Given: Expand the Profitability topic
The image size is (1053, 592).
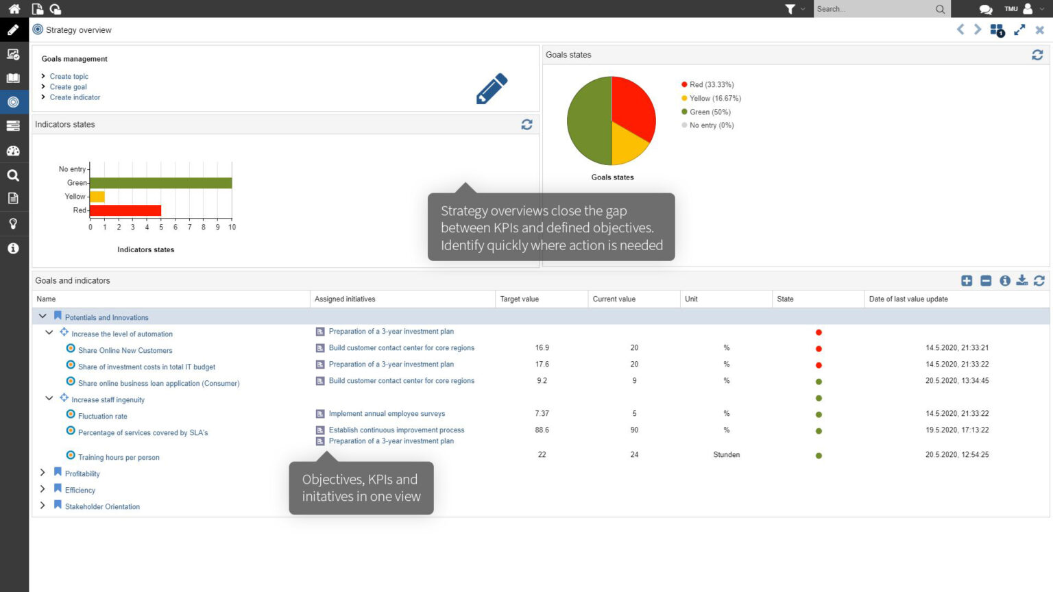Looking at the screenshot, I should pos(43,472).
